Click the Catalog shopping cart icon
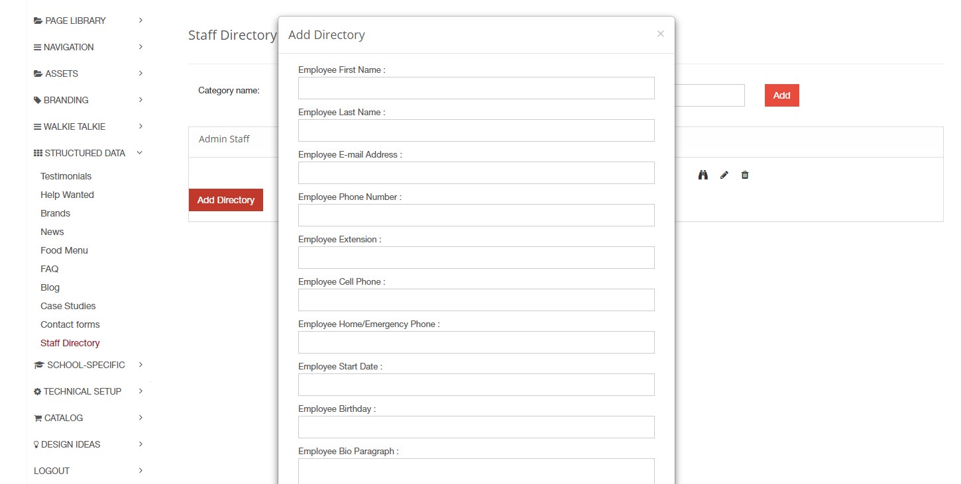The width and height of the screenshot is (961, 484). point(38,418)
